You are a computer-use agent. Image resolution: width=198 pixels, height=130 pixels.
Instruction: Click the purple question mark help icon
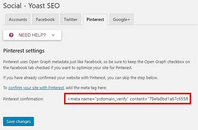(x=11, y=35)
